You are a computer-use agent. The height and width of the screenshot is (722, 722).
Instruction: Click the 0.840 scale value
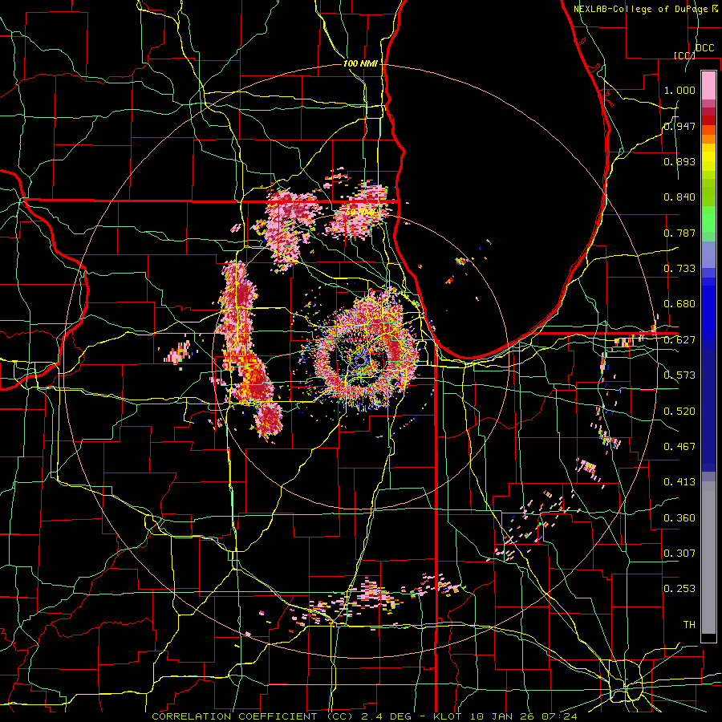coord(679,197)
